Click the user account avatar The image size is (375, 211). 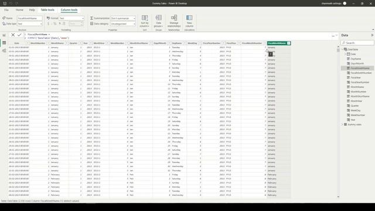tap(345, 4)
